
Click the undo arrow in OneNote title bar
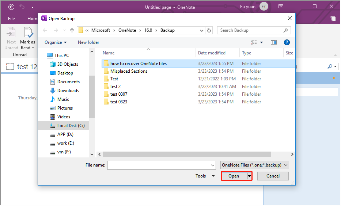(x=22, y=7)
